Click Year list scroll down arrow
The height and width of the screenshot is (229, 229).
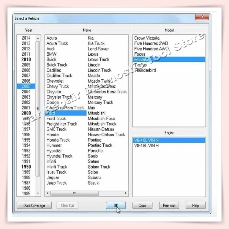point(38,193)
